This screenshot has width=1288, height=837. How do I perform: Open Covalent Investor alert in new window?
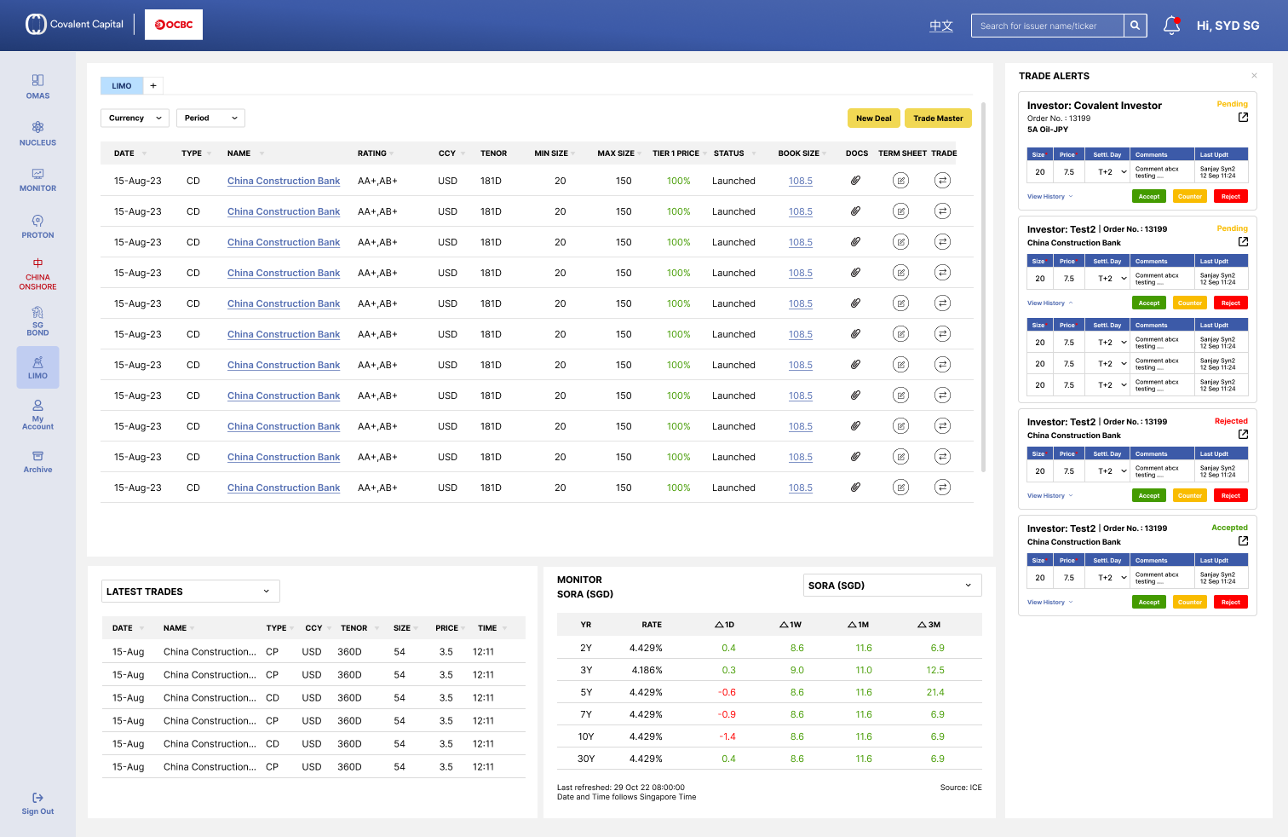coord(1243,118)
